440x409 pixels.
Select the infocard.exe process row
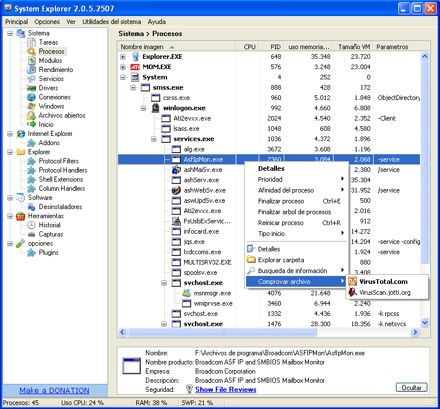click(x=269, y=231)
